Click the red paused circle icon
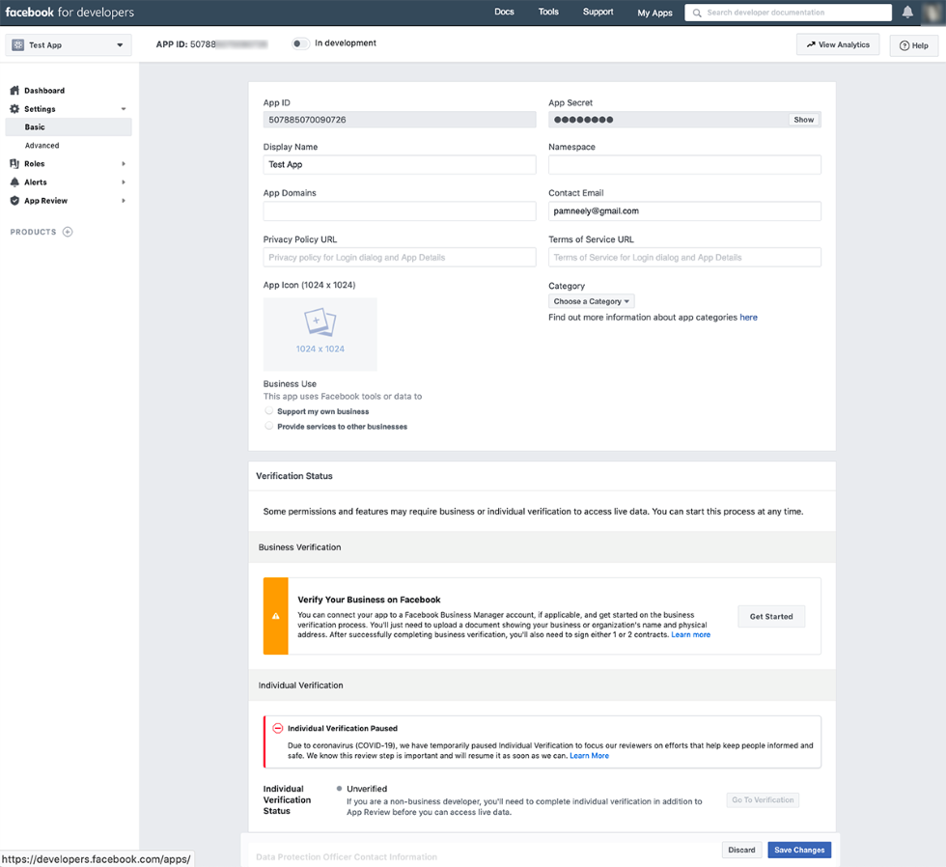Viewport: 946px width, 867px height. point(278,728)
